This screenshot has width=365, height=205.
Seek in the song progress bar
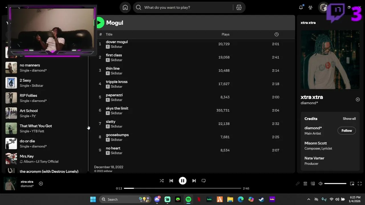pos(182,188)
